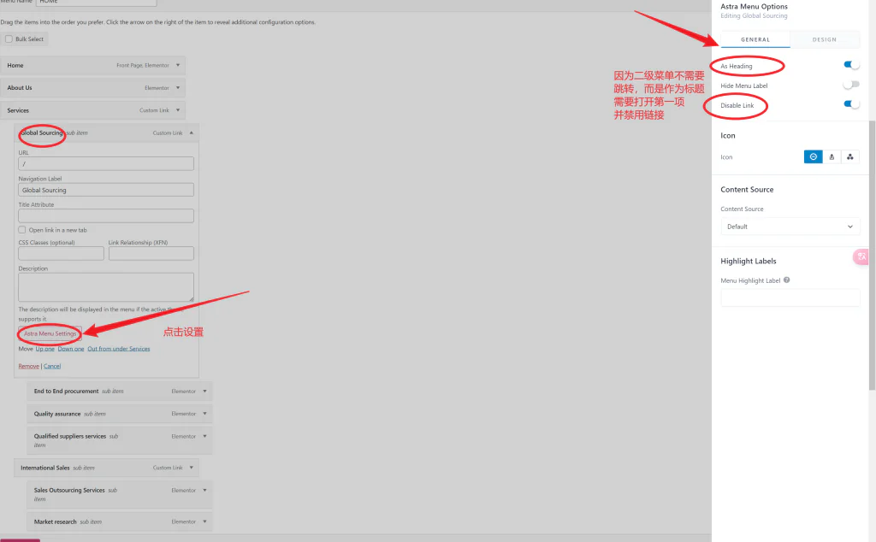Check the Bulk Select checkbox

click(x=9, y=39)
